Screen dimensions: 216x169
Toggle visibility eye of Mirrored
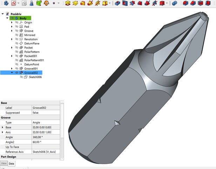pos(17,35)
